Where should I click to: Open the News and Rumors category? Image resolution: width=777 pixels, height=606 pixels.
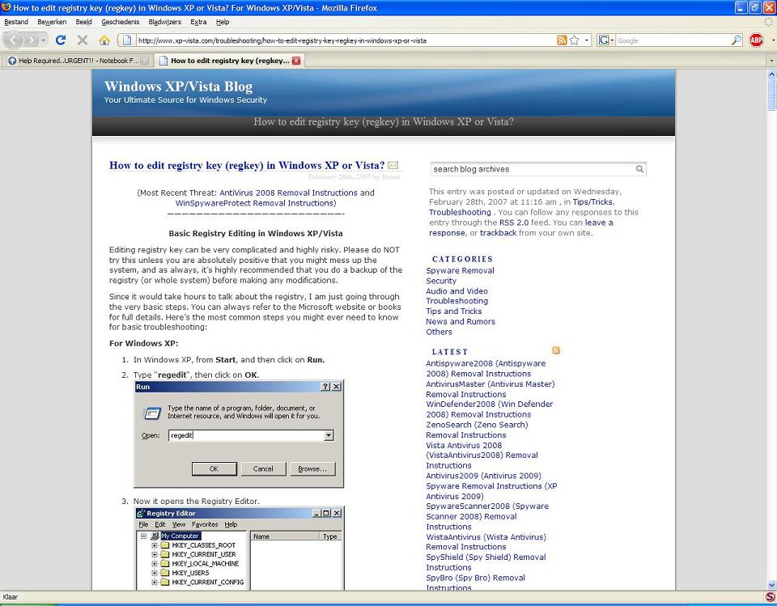(461, 321)
